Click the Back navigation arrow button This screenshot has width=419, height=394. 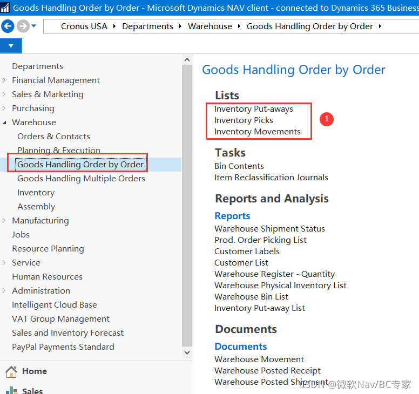click(x=8, y=26)
